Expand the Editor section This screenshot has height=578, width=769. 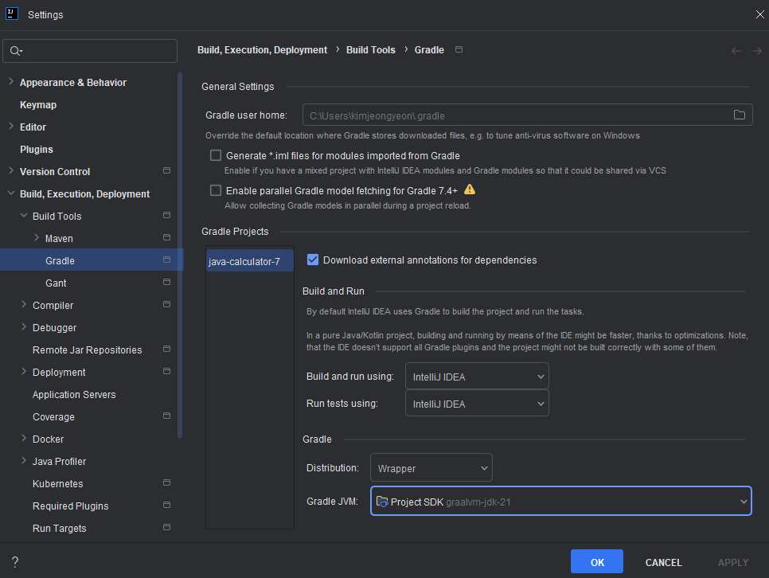coord(11,127)
